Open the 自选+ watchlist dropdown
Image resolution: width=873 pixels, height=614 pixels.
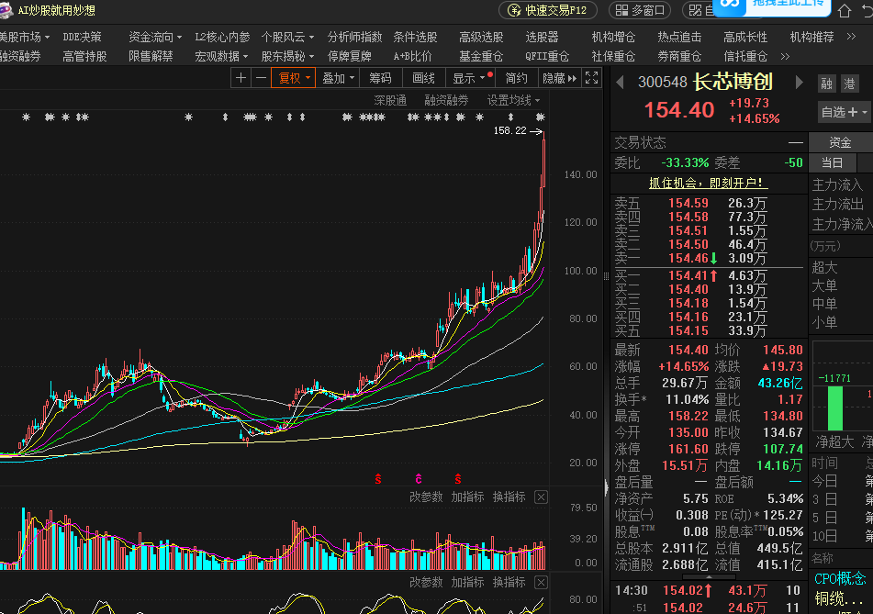844,112
